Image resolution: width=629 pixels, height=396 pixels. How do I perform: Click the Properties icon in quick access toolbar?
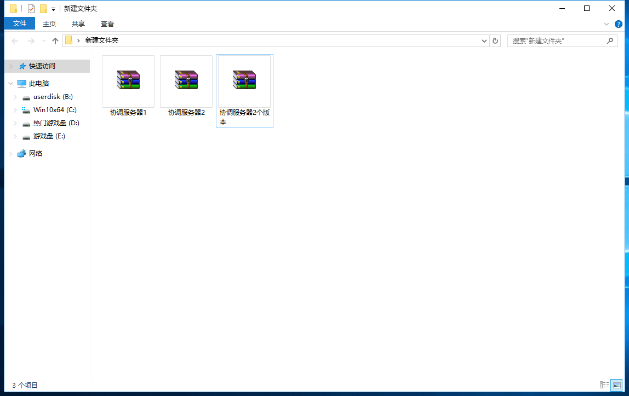click(x=31, y=9)
